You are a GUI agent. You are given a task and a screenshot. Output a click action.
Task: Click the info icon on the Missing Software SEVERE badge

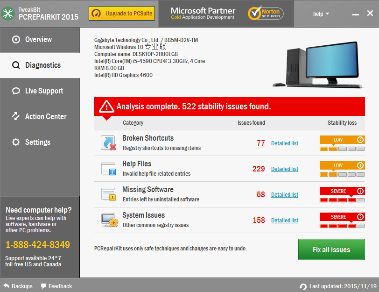coord(360,191)
